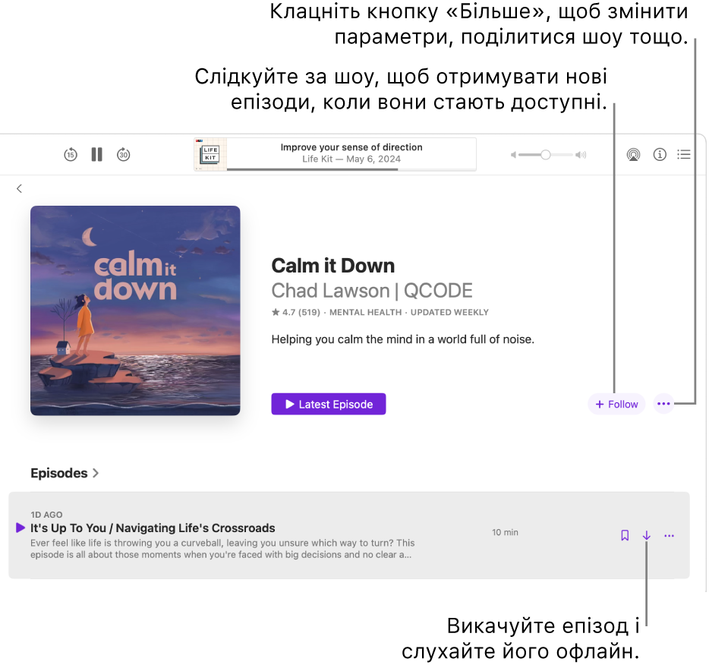Pause the current playback
709x668 pixels.
click(96, 155)
